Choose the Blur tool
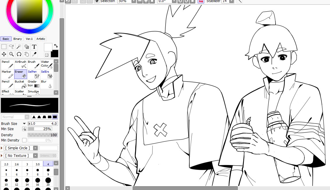The image size is (330, 190). (47, 84)
